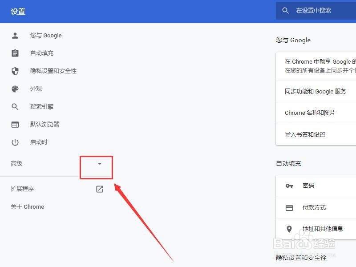Click the shield icon for 隐私设置和安全性
This screenshot has height=267, width=356.
[15, 71]
